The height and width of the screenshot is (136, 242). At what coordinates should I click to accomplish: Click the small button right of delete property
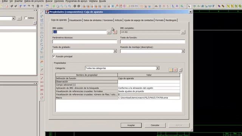[180, 70]
